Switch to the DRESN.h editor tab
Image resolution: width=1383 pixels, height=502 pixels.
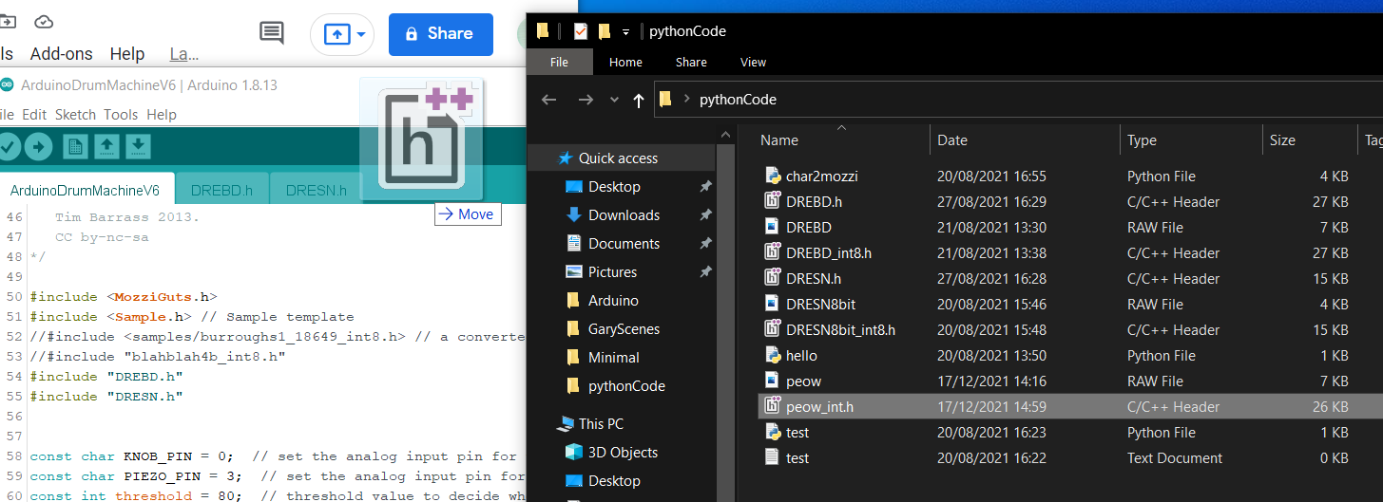click(317, 190)
